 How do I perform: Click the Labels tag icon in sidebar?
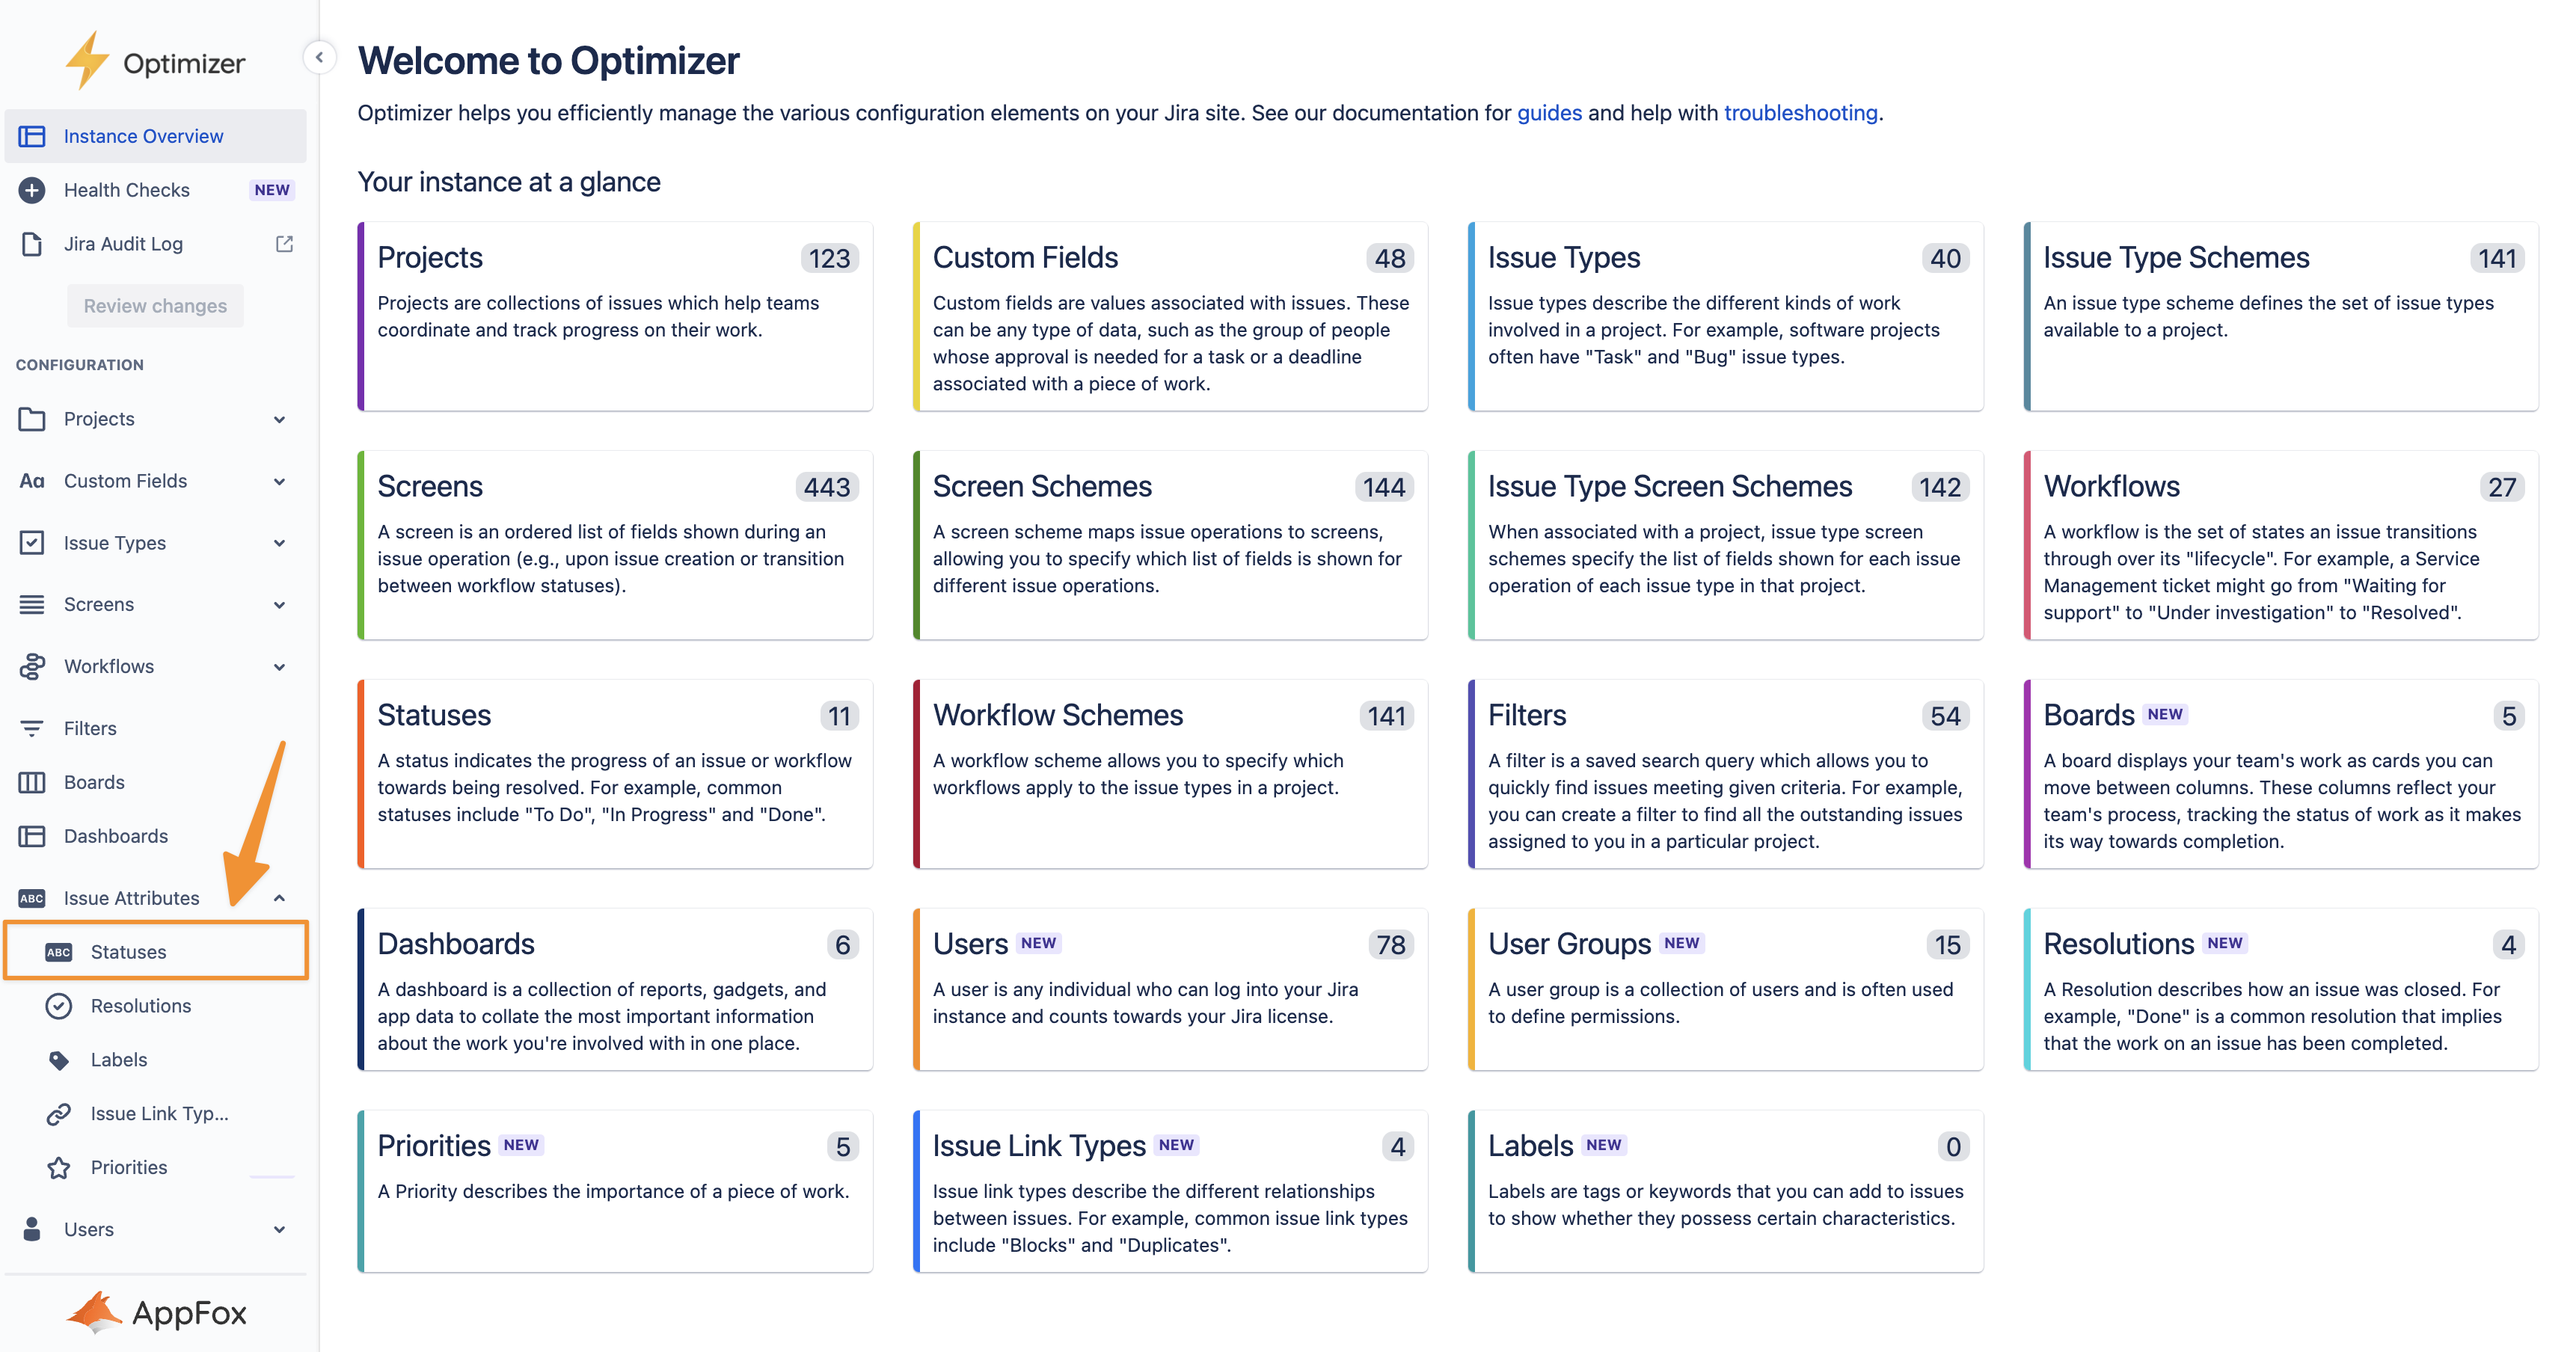[x=59, y=1060]
